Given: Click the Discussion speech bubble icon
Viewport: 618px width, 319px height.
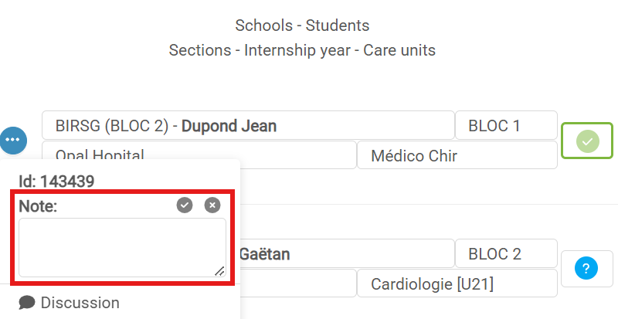Looking at the screenshot, I should pos(27,303).
